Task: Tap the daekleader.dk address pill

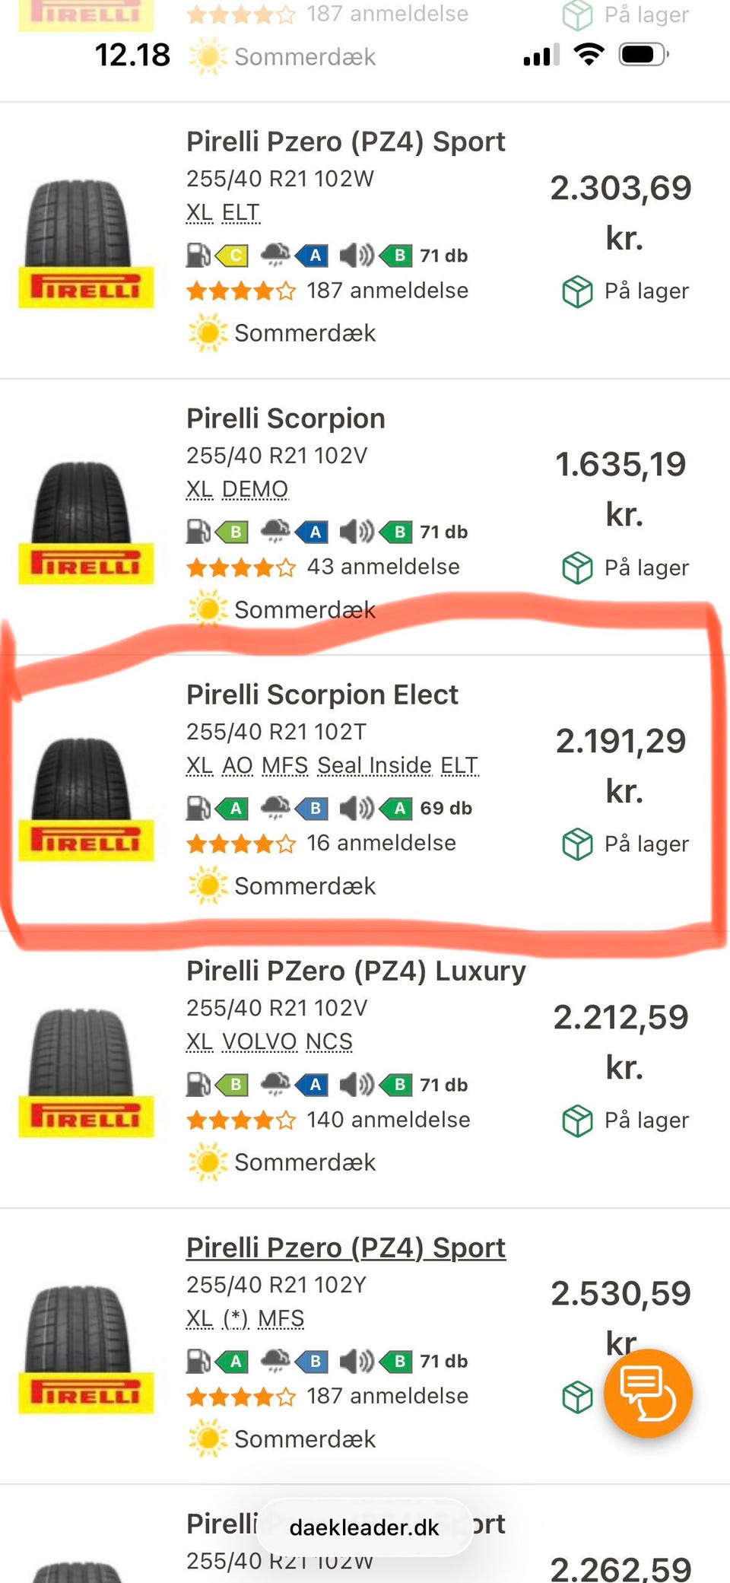Action: tap(364, 1527)
